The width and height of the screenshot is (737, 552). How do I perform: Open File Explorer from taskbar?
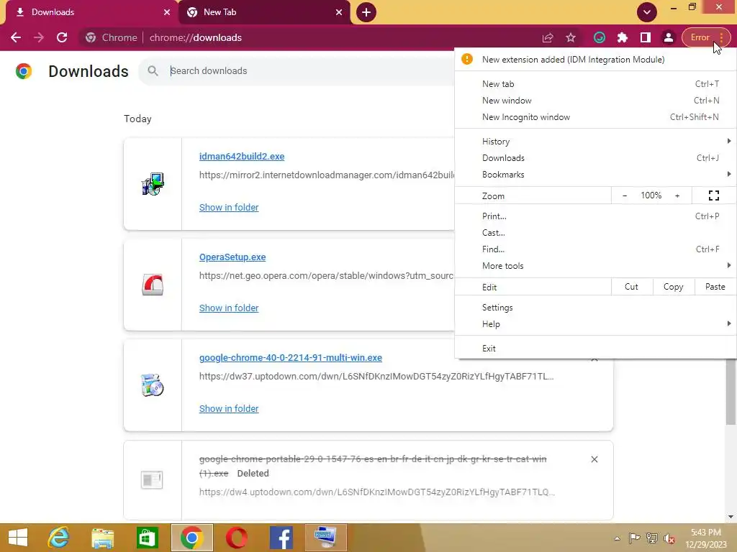click(x=102, y=538)
